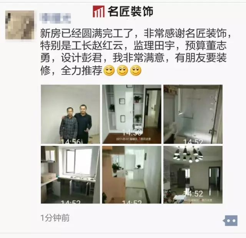Tap the red 名匠装饰 logo icon

click(98, 11)
